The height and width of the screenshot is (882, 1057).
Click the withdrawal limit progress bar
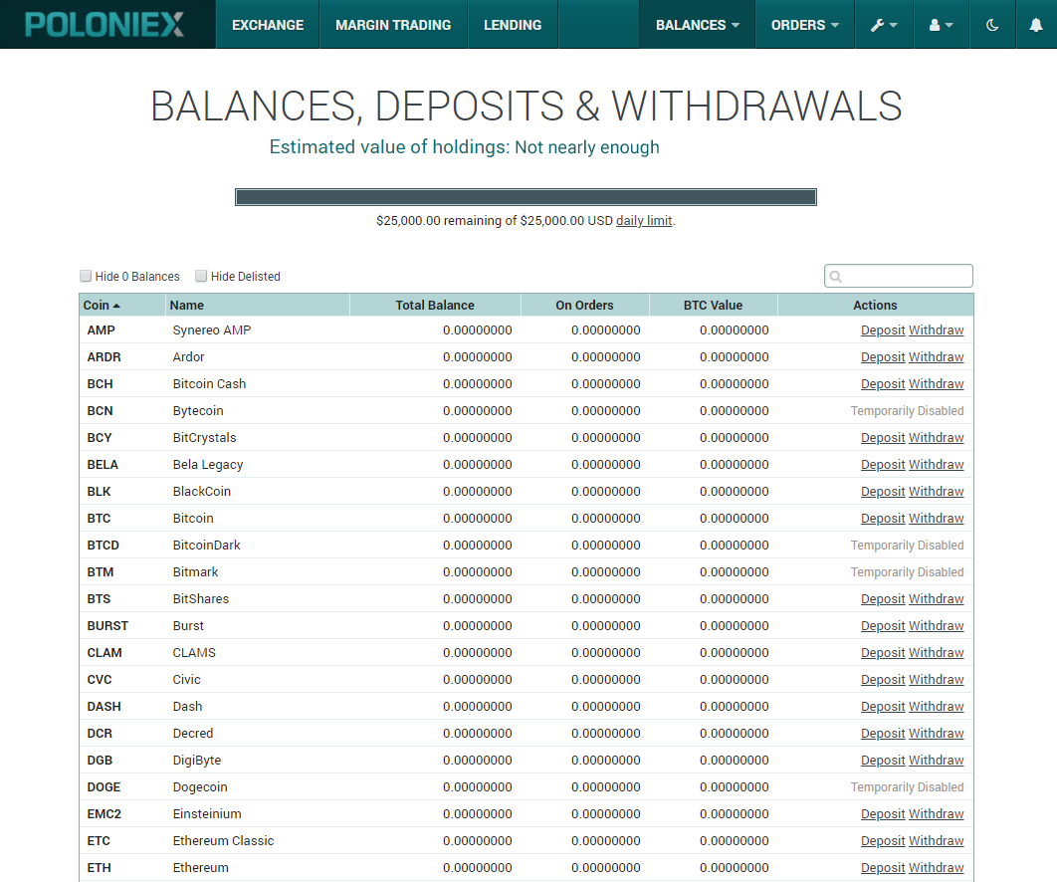(x=526, y=197)
